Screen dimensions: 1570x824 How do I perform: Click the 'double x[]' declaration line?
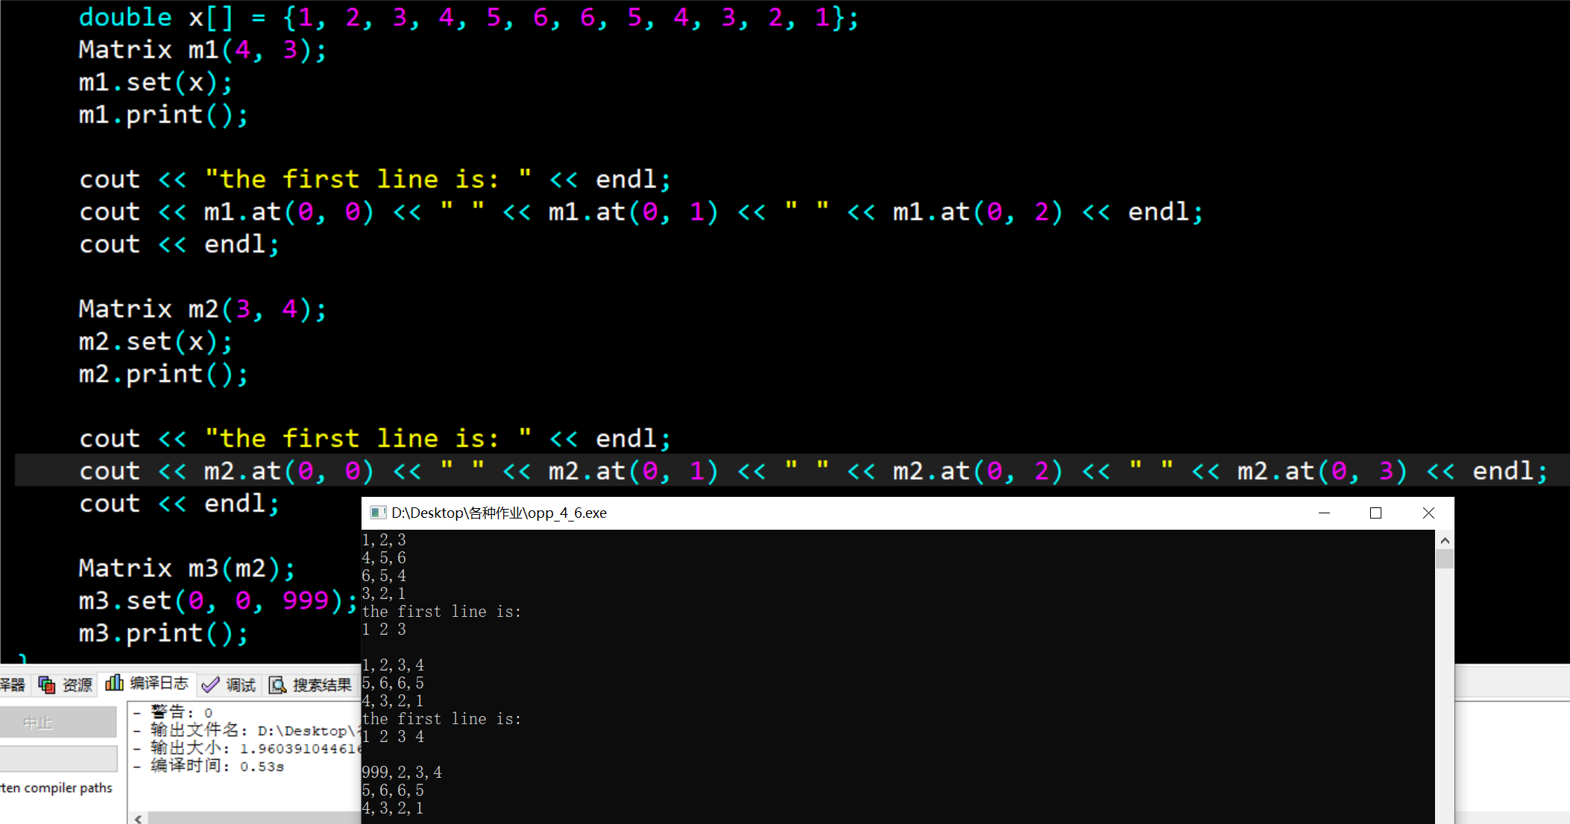(x=468, y=17)
